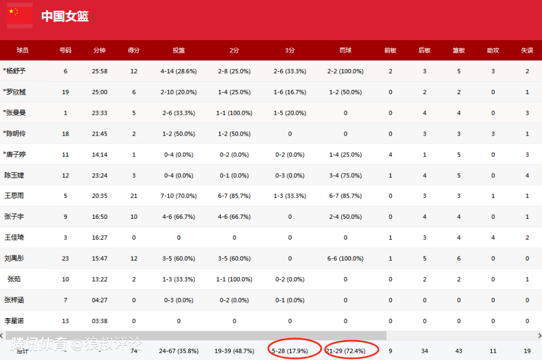Sort by 分钟 column header
542x360 pixels.
click(x=99, y=50)
